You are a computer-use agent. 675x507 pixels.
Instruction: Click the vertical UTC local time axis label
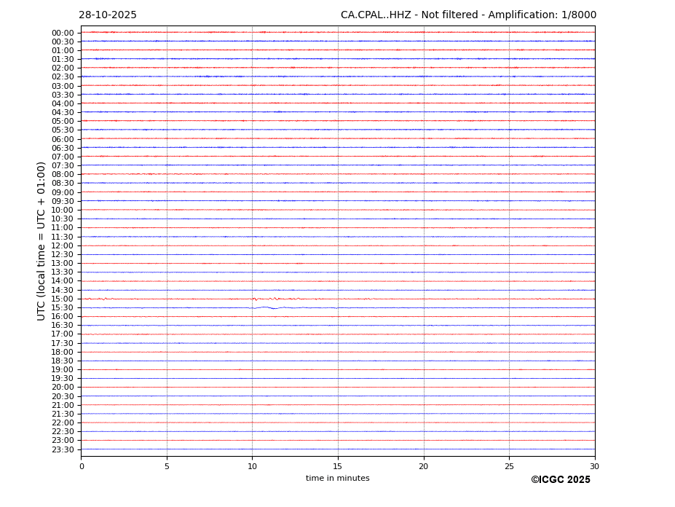42,240
